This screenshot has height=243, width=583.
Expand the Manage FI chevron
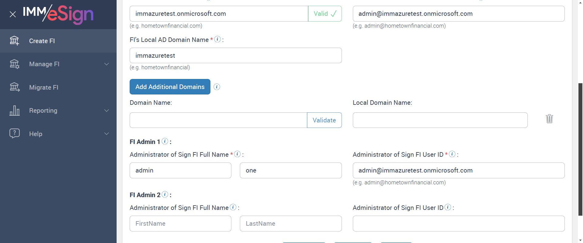[107, 64]
